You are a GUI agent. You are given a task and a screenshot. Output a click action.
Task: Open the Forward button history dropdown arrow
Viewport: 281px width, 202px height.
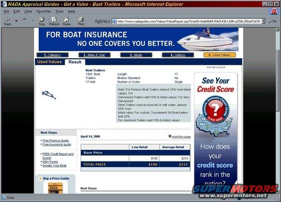[33, 21]
